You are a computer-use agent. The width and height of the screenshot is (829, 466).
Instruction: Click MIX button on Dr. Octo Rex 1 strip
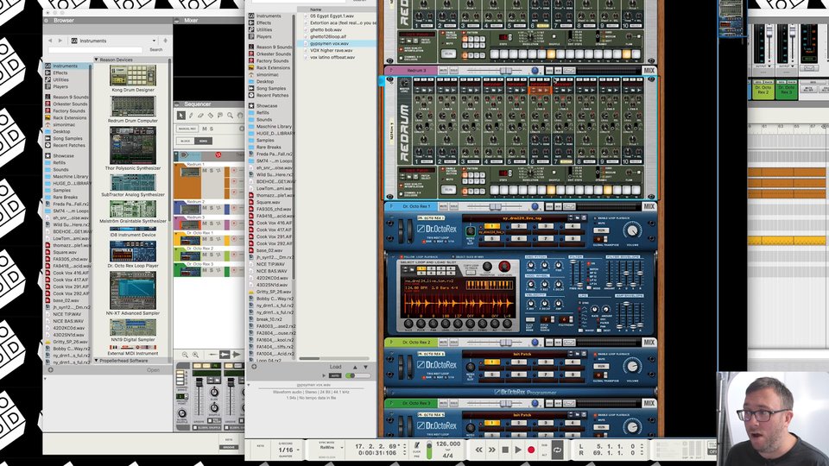coord(649,206)
